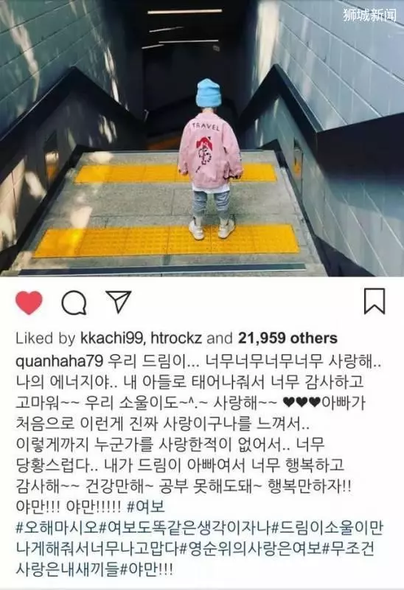
Task: Share the post using the paper plane icon
Action: click(x=119, y=301)
